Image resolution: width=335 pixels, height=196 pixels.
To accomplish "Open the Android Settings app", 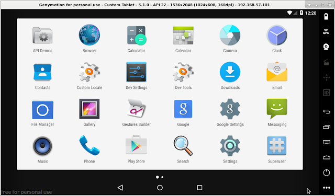I will [230, 146].
